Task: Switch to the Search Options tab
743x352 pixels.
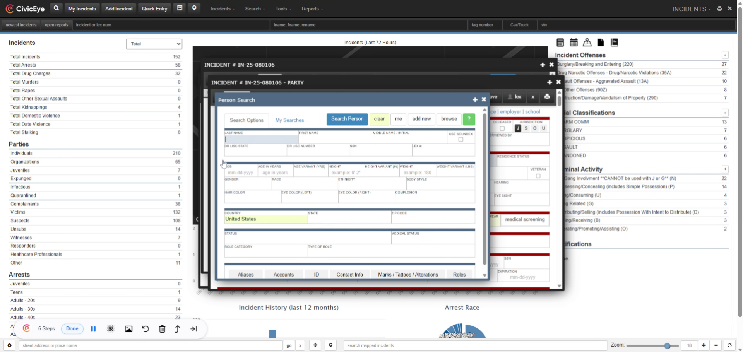Action: [x=247, y=120]
